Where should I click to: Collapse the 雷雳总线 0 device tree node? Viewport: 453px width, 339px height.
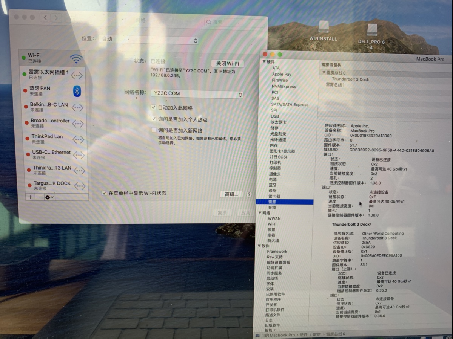(324, 73)
